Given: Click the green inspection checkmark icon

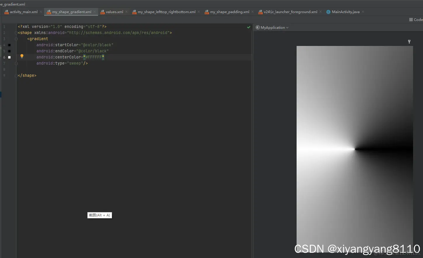Looking at the screenshot, I should pos(249,27).
